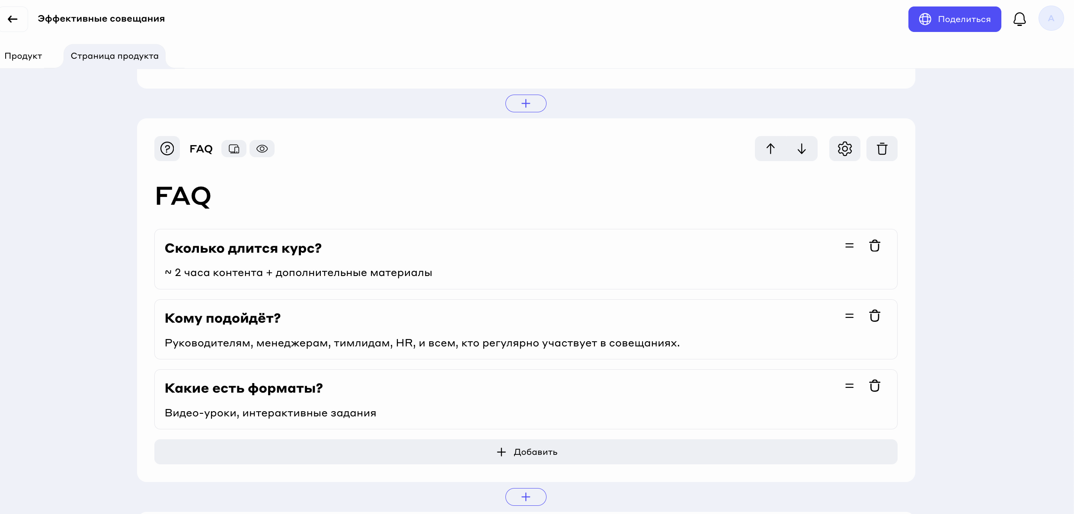The width and height of the screenshot is (1074, 514).
Task: Delete the 'Кому подойдёт?' question
Action: (875, 316)
